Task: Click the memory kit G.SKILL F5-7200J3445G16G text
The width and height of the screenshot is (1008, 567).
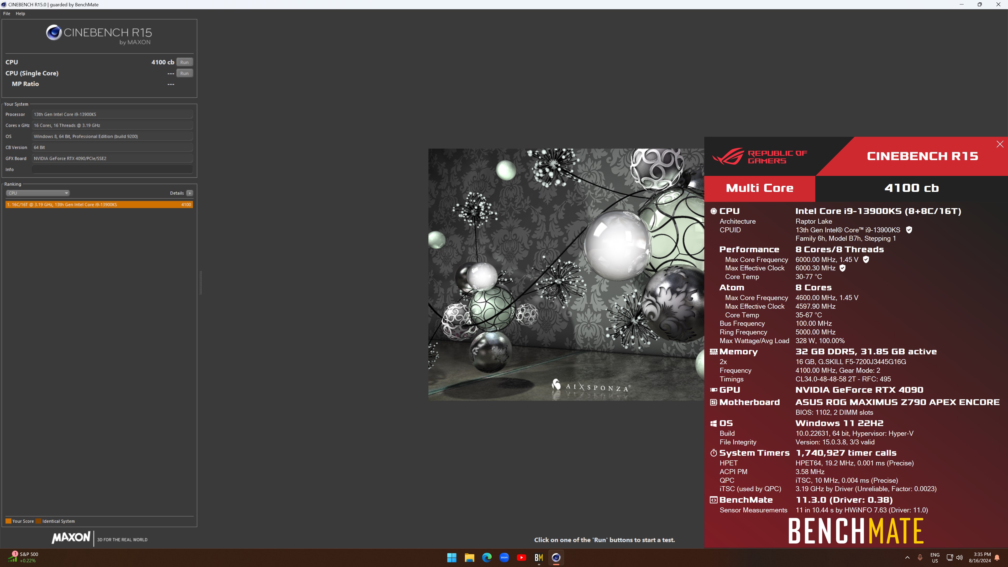Action: (851, 362)
